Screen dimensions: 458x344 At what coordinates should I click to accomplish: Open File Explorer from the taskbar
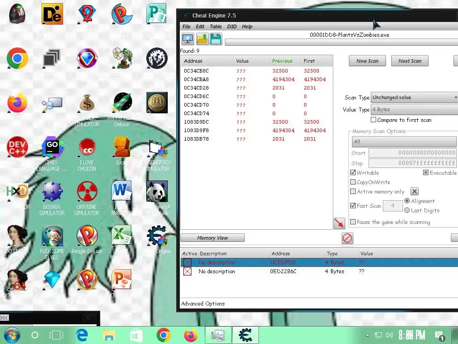point(109,335)
